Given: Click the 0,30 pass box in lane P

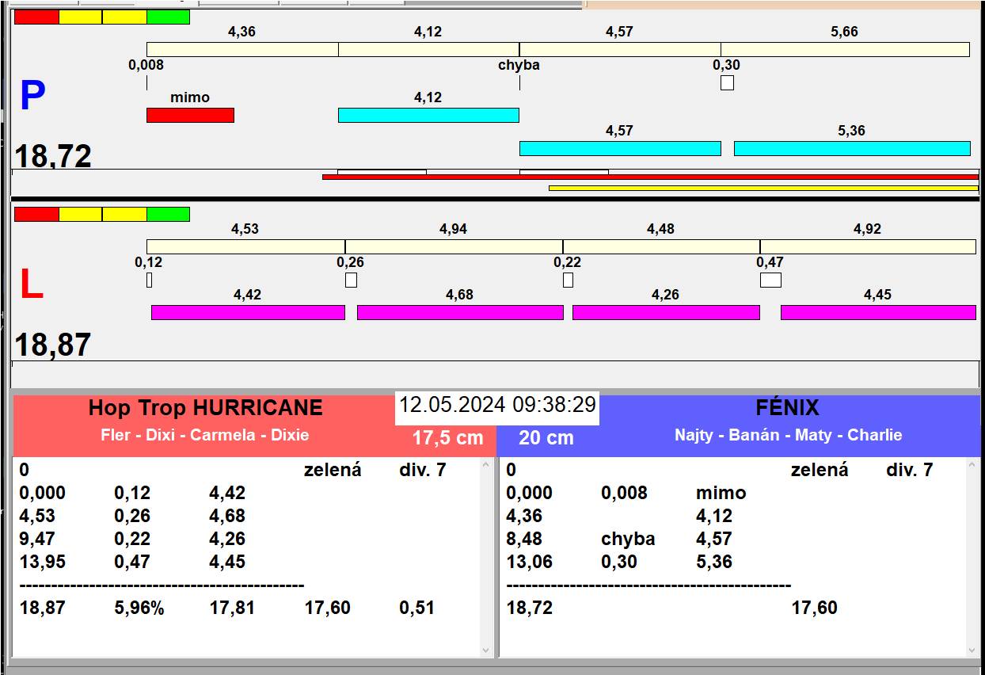Looking at the screenshot, I should [727, 83].
